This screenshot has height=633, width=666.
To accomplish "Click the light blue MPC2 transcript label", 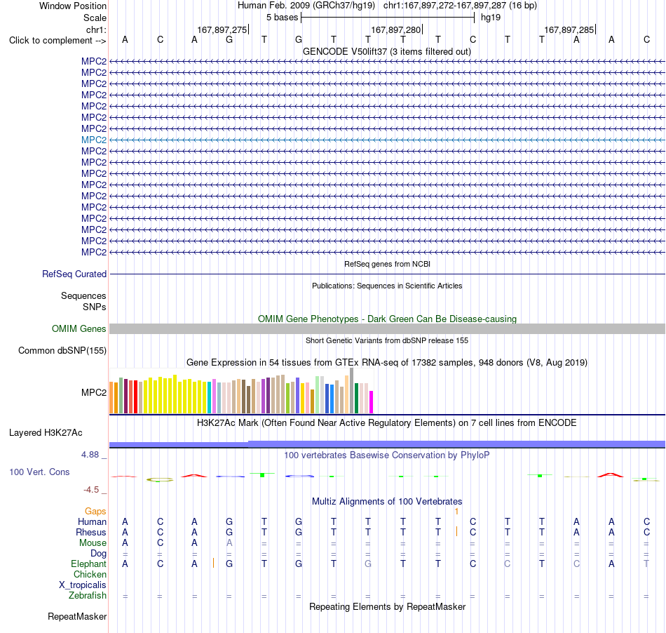I will tap(94, 140).
